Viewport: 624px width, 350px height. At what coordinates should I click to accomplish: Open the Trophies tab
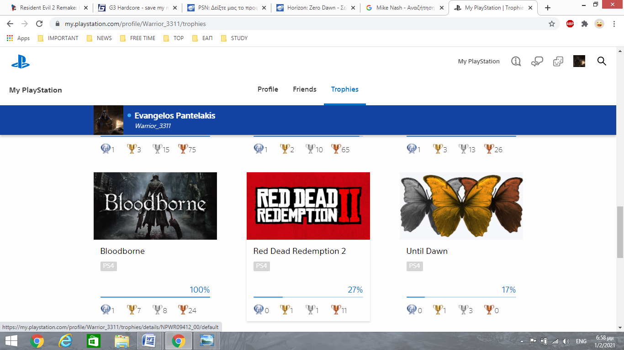coord(345,89)
